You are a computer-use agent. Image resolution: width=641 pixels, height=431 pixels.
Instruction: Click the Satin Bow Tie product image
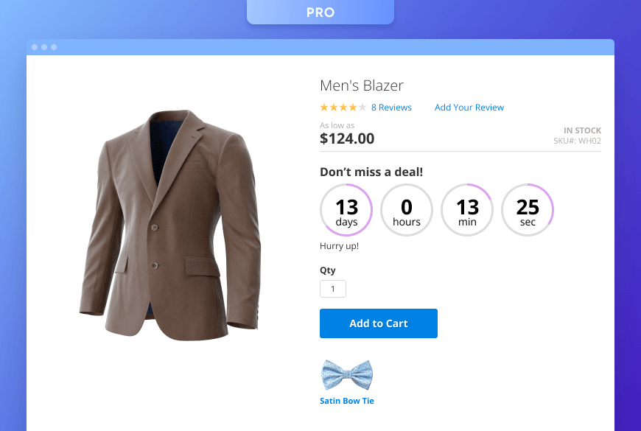(348, 374)
